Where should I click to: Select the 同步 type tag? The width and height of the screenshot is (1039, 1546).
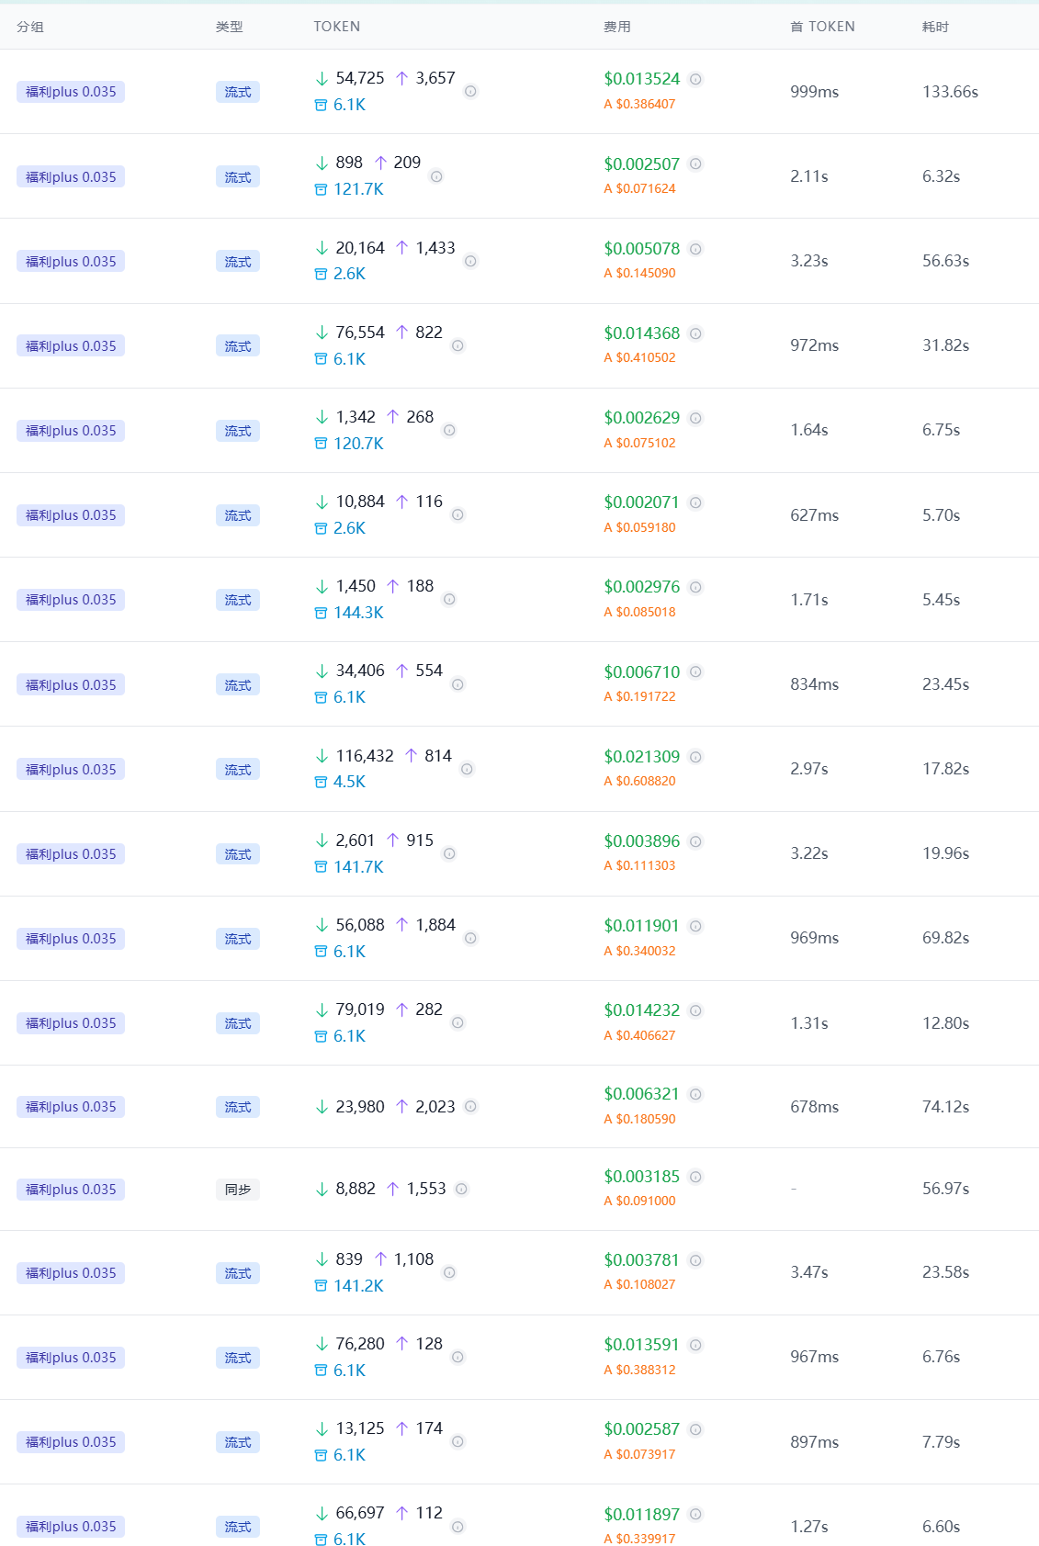[x=238, y=1190]
